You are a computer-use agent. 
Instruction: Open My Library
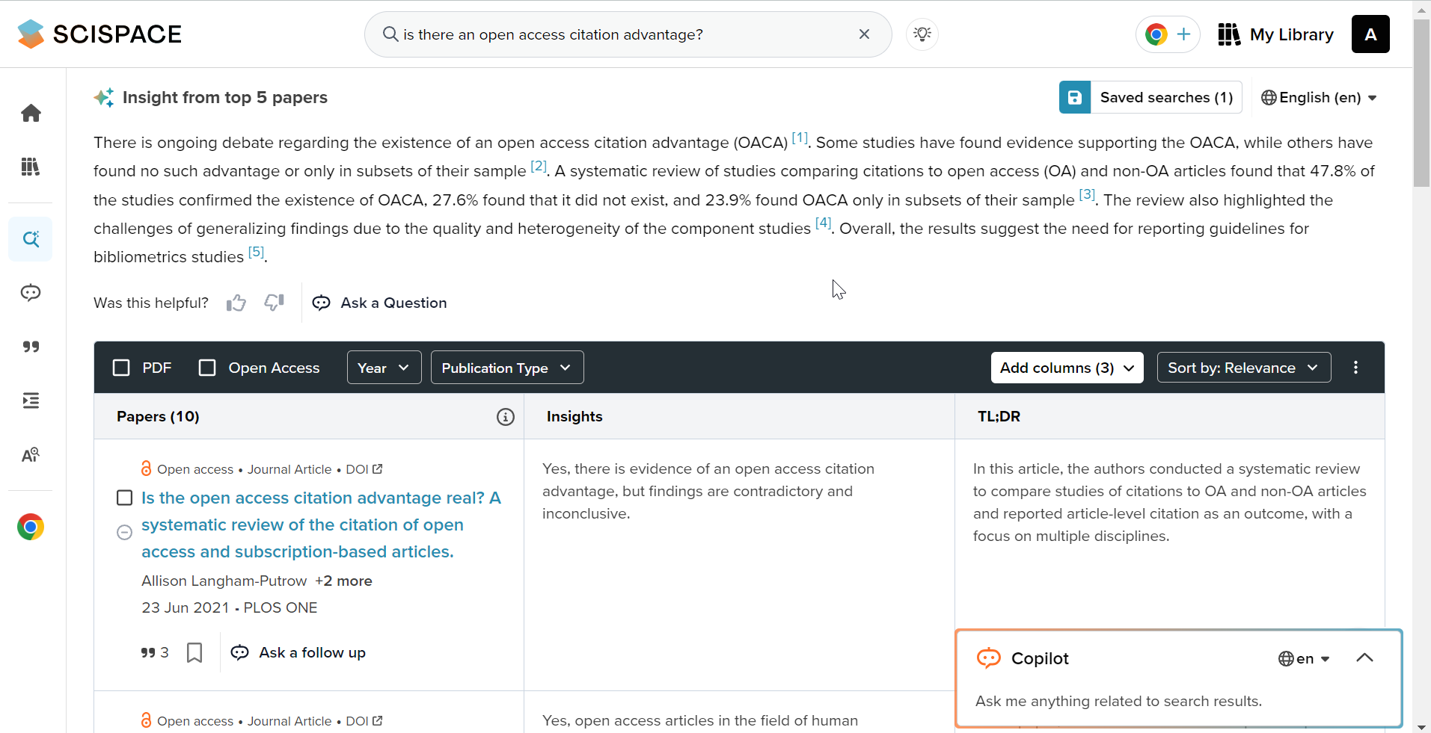1276,34
